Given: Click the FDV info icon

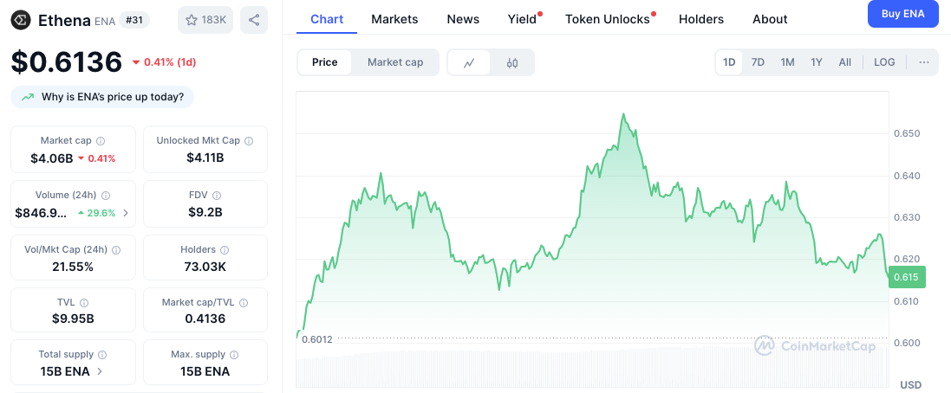Looking at the screenshot, I should (217, 196).
